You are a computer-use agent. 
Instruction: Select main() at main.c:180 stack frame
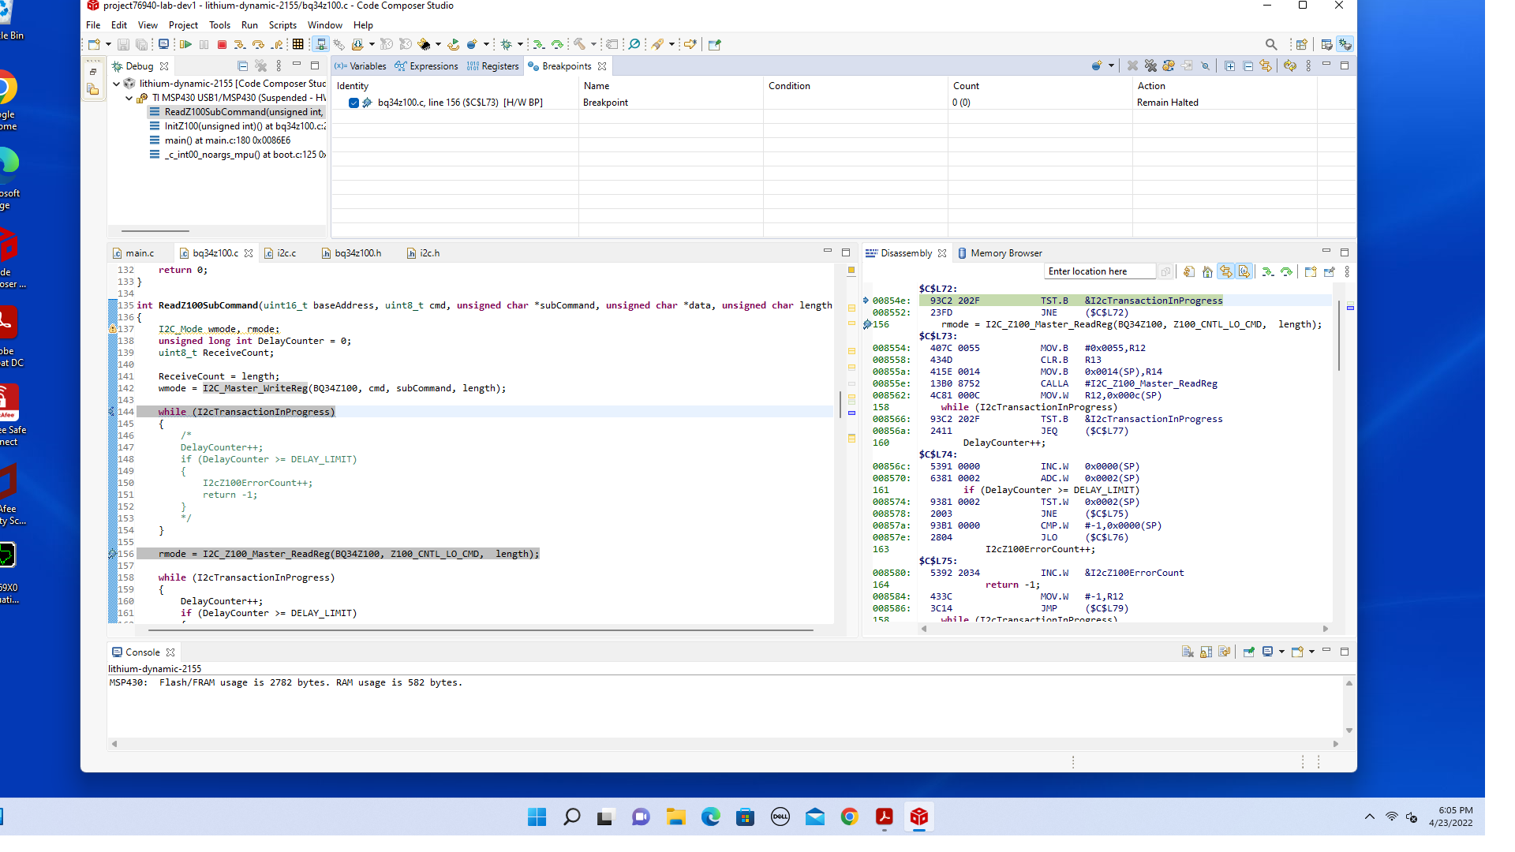point(227,140)
